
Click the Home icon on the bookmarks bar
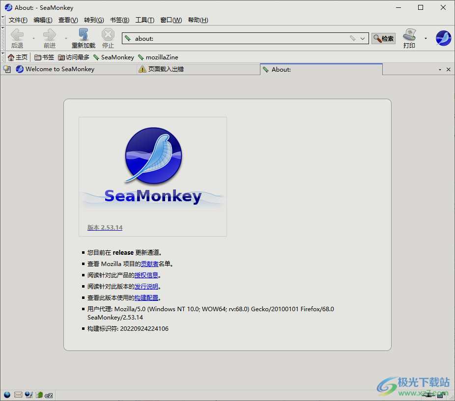coord(11,57)
